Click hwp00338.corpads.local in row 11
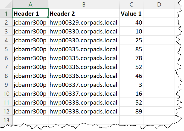184x131 pixels. (84, 102)
